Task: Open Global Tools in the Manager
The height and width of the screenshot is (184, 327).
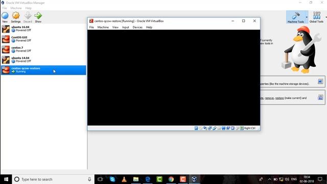Action: (316, 17)
